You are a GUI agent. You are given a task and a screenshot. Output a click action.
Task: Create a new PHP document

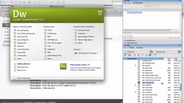click(49, 37)
